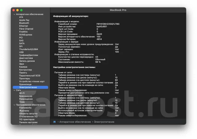Select Диагностика in the sidebar

coord(26,58)
